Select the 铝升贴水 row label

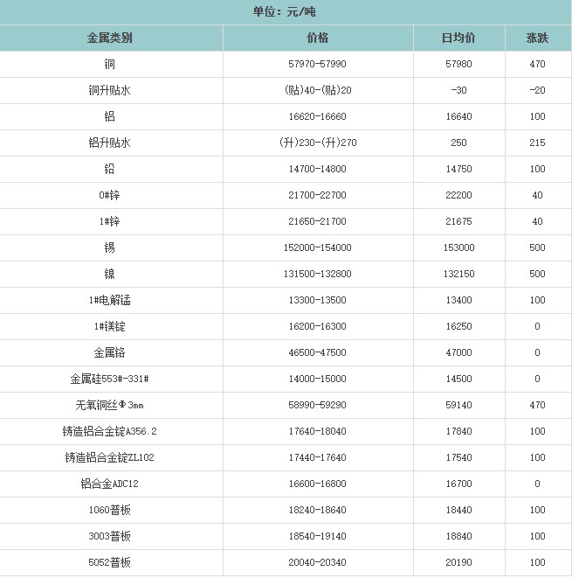click(x=110, y=143)
